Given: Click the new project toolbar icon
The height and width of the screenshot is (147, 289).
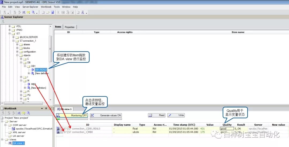Looking at the screenshot, I should coord(43,12).
